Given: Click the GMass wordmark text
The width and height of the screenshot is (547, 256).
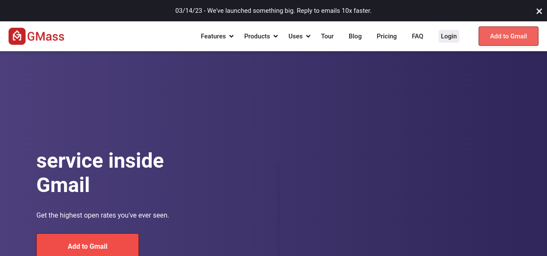Looking at the screenshot, I should (x=46, y=37).
